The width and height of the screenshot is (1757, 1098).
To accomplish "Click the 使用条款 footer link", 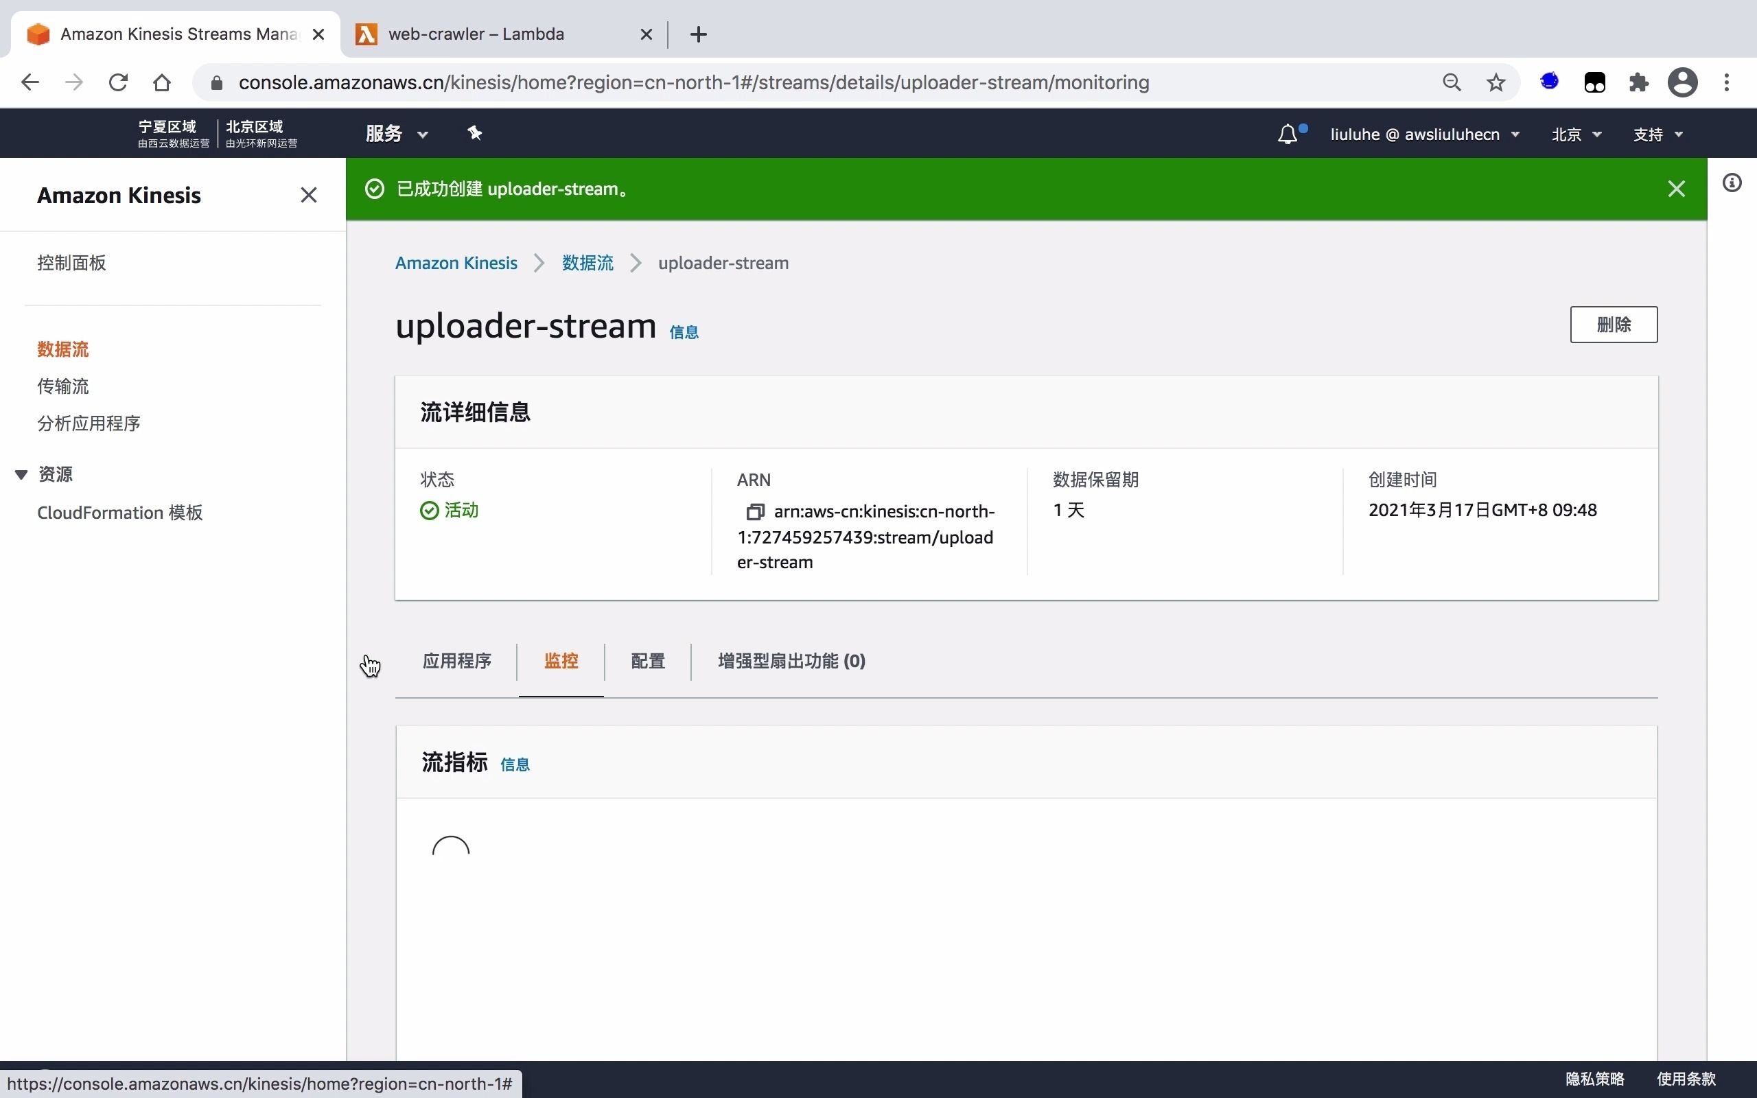I will 1686,1079.
